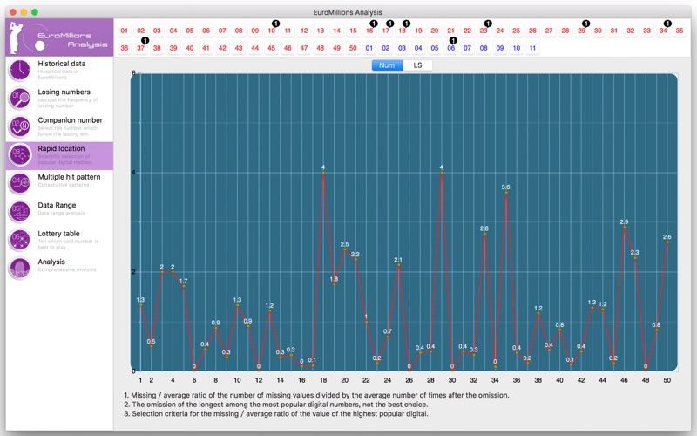Click count badge on number 10

[275, 24]
